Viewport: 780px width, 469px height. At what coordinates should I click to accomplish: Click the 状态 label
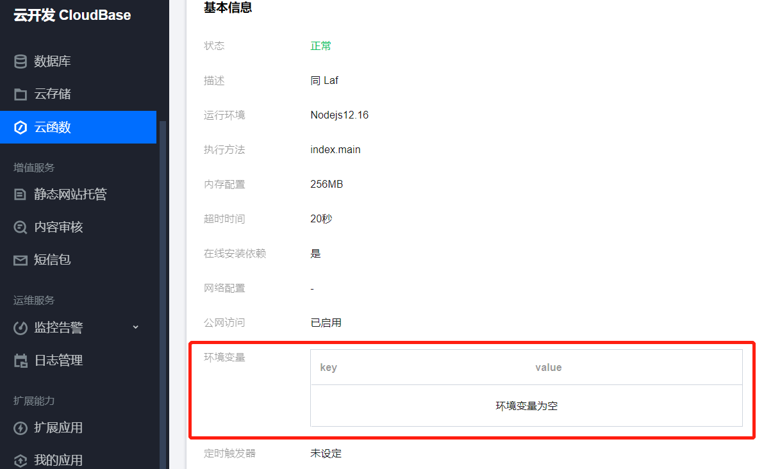214,46
